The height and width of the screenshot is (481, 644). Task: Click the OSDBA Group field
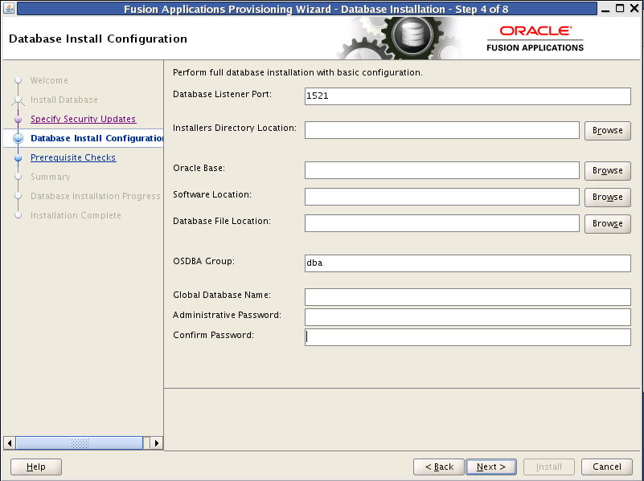point(467,263)
